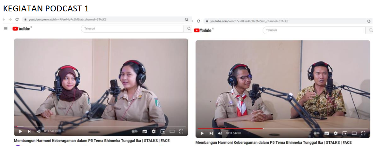Click the YouTube logo in right window
The image size is (381, 149).
click(x=203, y=30)
